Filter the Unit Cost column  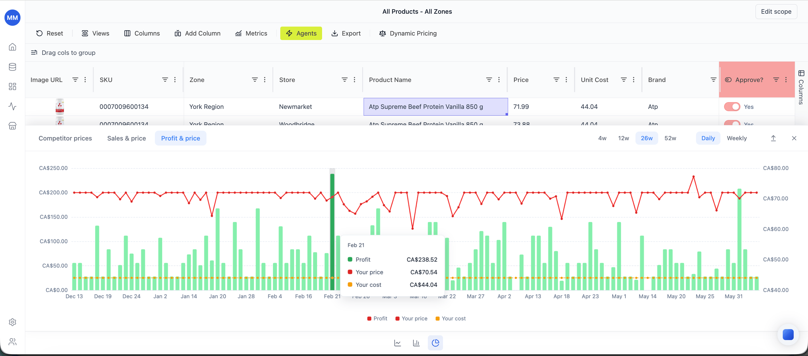624,80
